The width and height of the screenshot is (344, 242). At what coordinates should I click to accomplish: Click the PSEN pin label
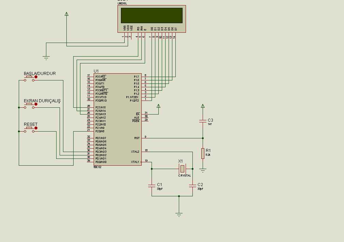(x=136, y=121)
